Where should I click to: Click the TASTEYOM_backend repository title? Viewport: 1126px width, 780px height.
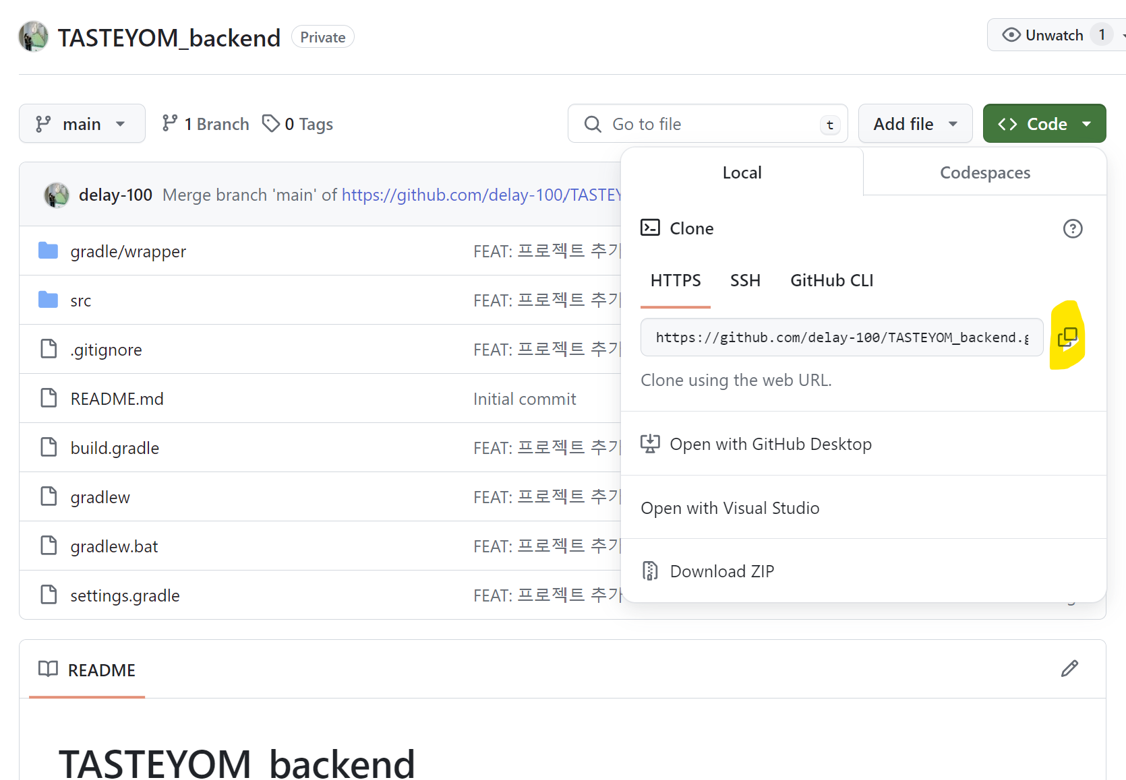pyautogui.click(x=169, y=38)
